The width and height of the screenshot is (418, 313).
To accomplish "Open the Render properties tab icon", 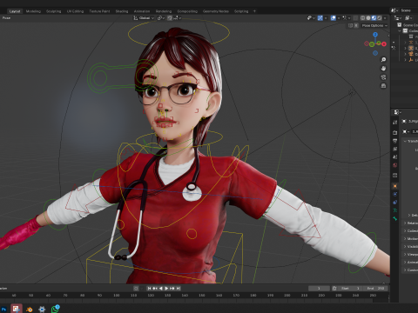I will coord(394,132).
